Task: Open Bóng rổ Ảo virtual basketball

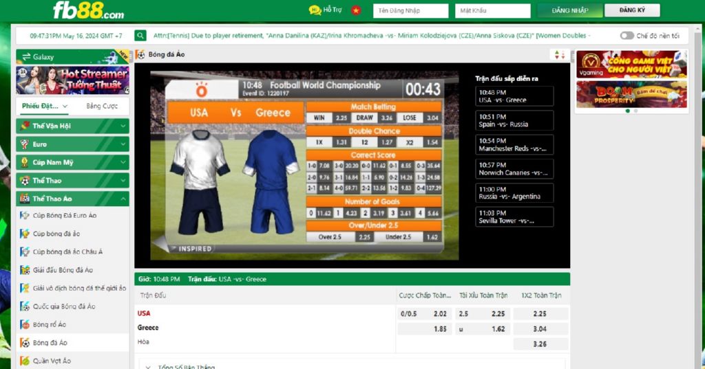Action: pyautogui.click(x=50, y=324)
